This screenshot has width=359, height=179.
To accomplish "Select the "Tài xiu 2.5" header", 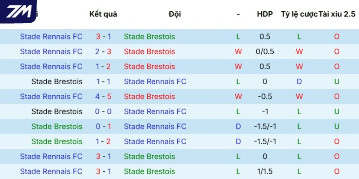I will click(337, 14).
